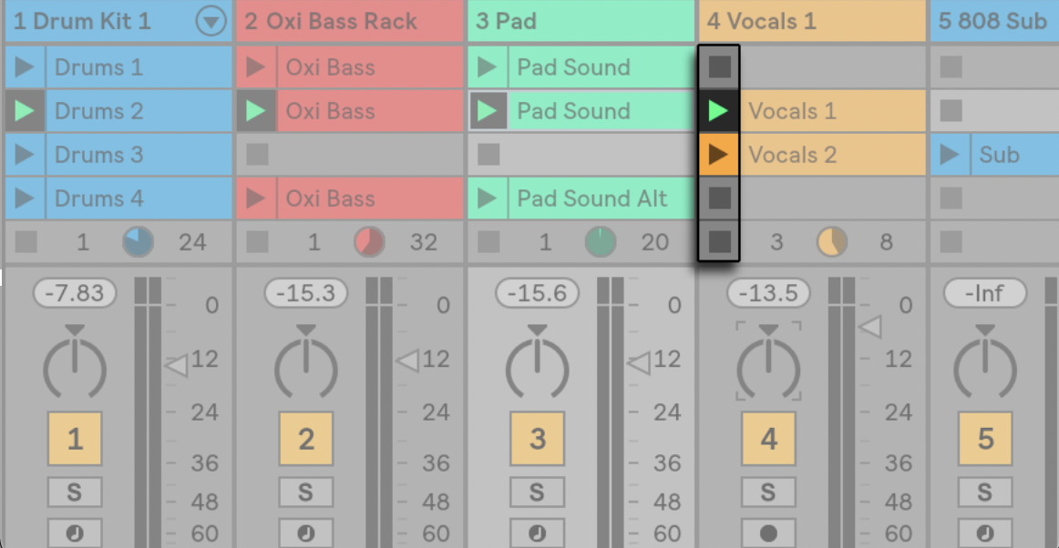Viewport: 1059px width, 548px height.
Task: Click the Drum Kit 1 clip stop button
Action: (x=26, y=242)
